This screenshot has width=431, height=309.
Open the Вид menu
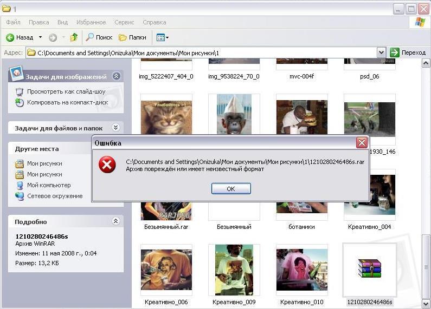(63, 22)
